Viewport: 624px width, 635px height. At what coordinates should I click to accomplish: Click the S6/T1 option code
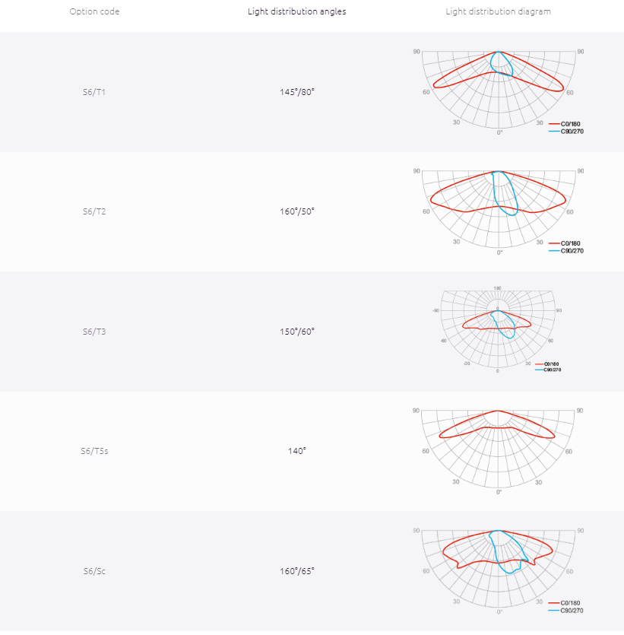point(94,92)
